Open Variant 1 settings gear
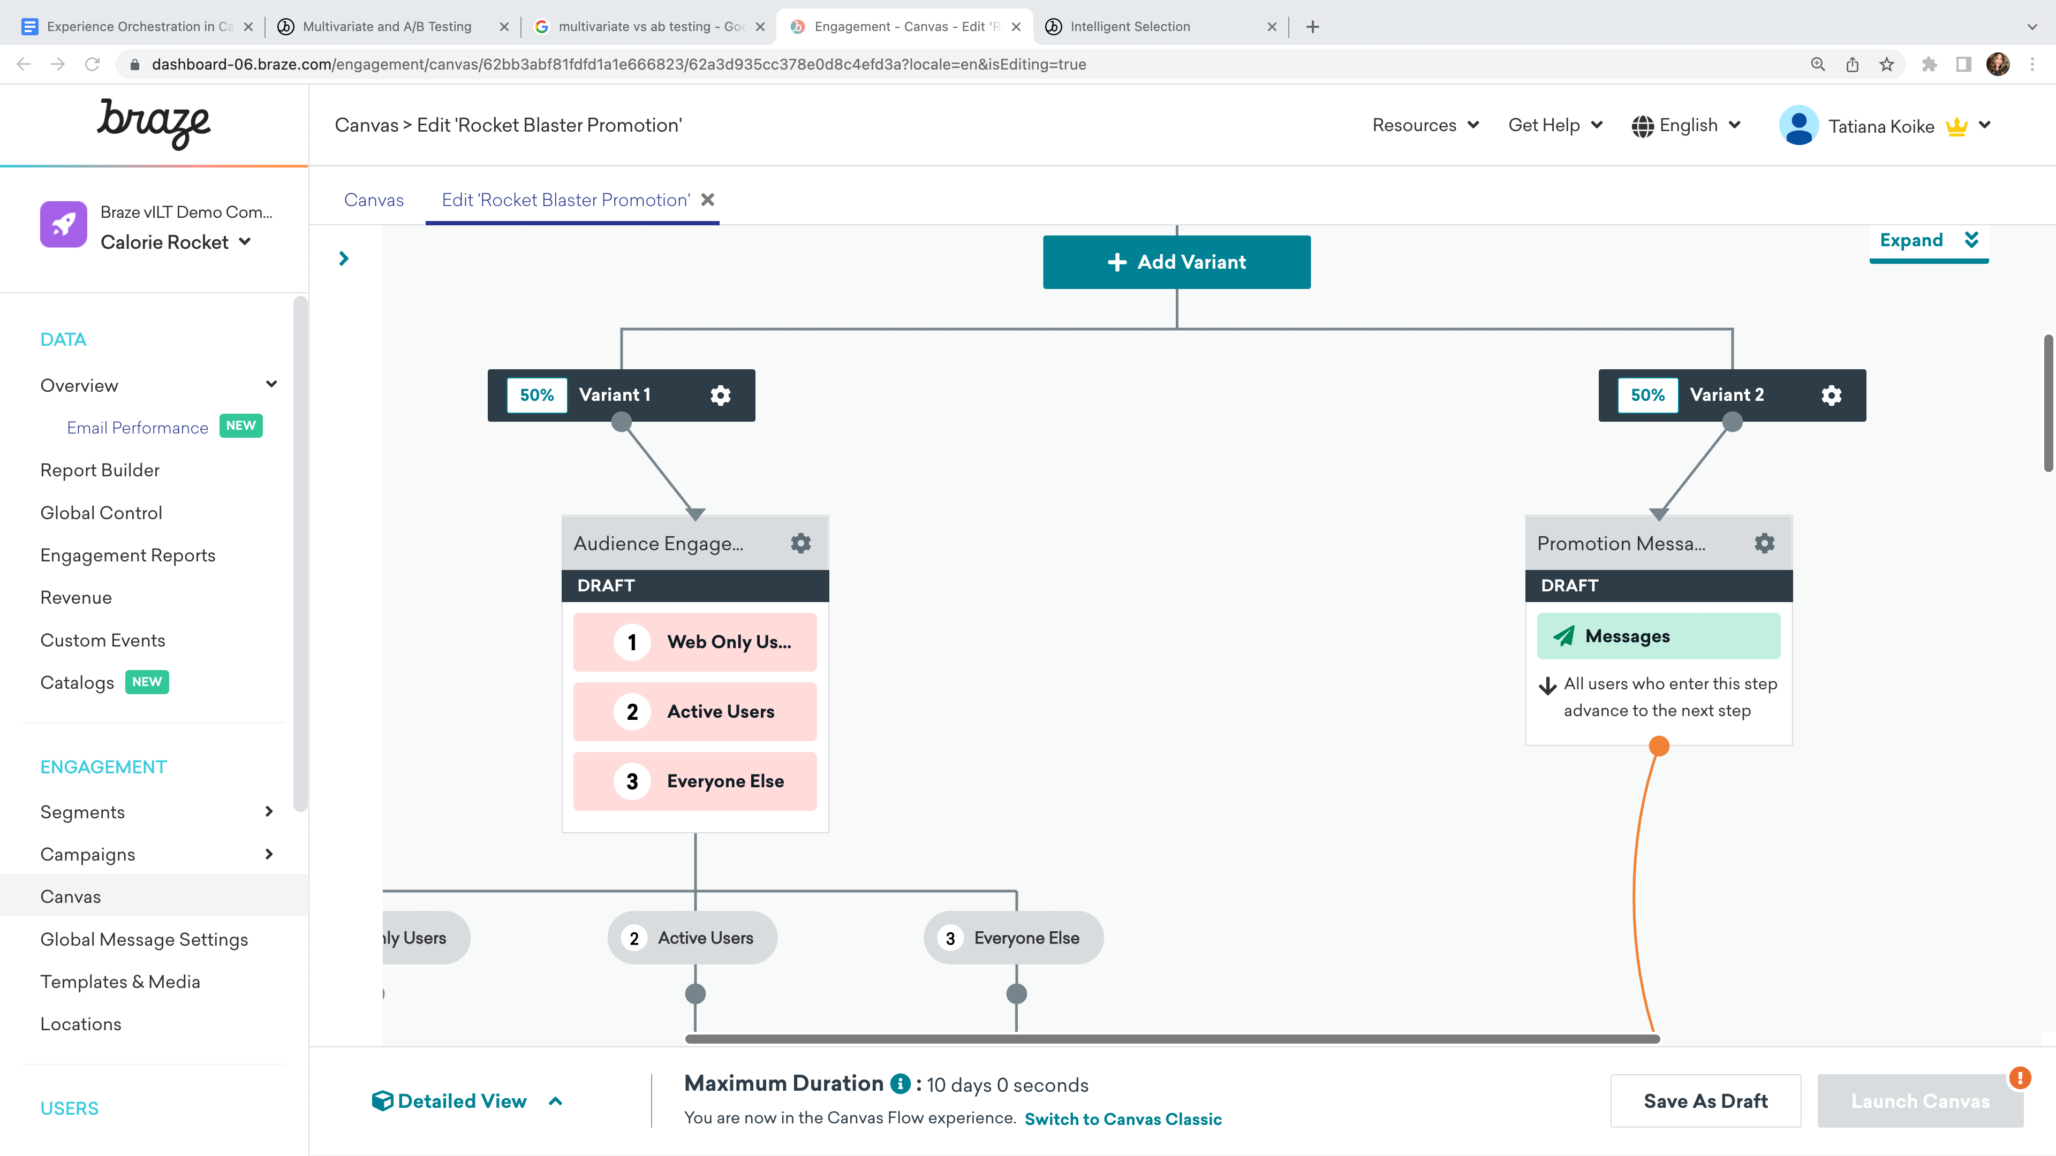Screen dimensions: 2056x1156 720,395
